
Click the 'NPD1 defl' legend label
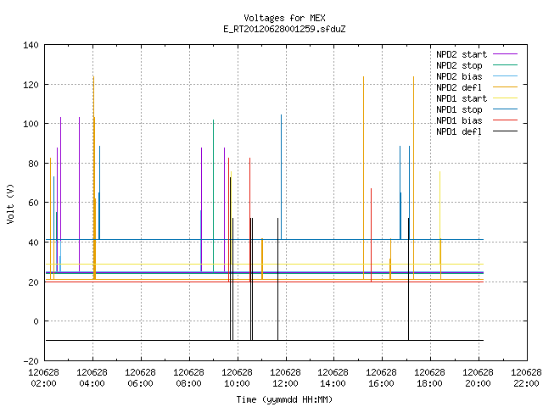[x=459, y=132]
